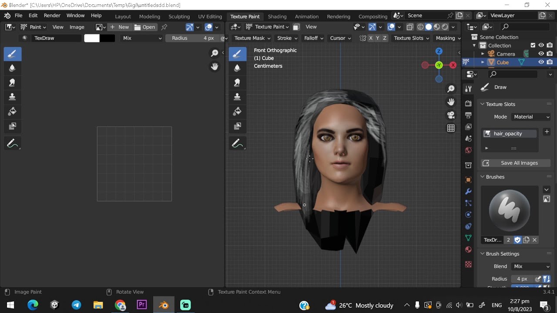
Task: Select the Annotate tool in 3D viewport
Action: [237, 143]
